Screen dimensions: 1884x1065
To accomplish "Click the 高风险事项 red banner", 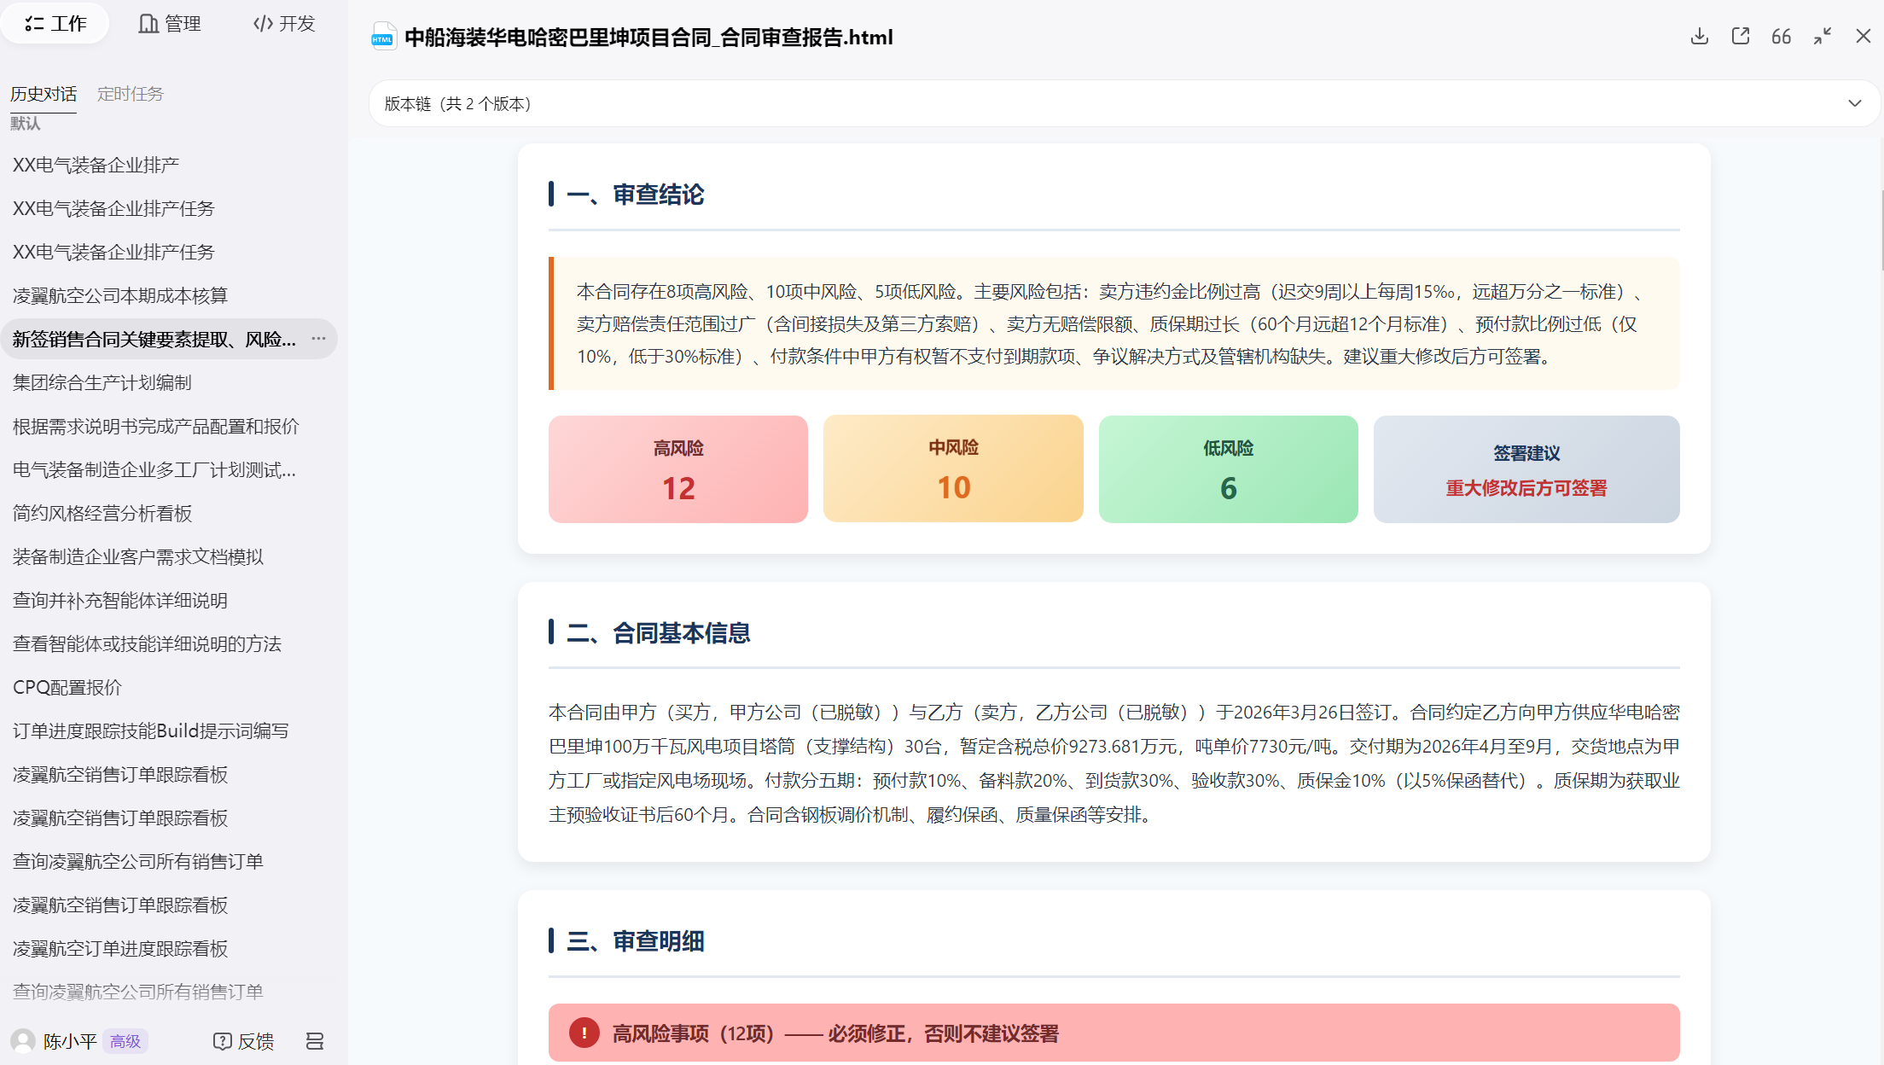I will [1114, 1033].
